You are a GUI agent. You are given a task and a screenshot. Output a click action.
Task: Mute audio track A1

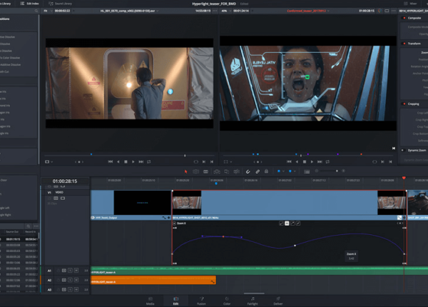76,271
